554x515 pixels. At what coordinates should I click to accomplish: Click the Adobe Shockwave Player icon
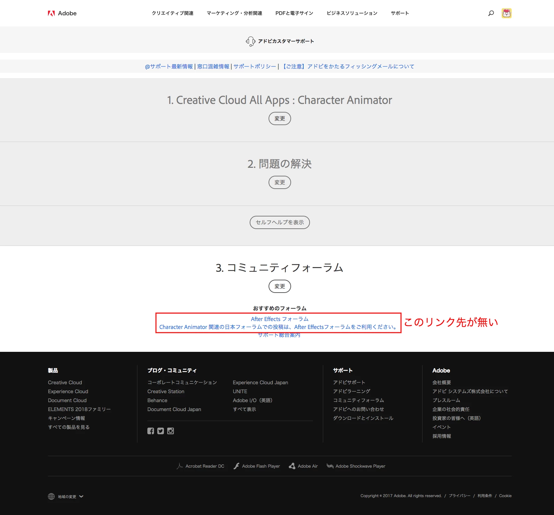(x=330, y=466)
